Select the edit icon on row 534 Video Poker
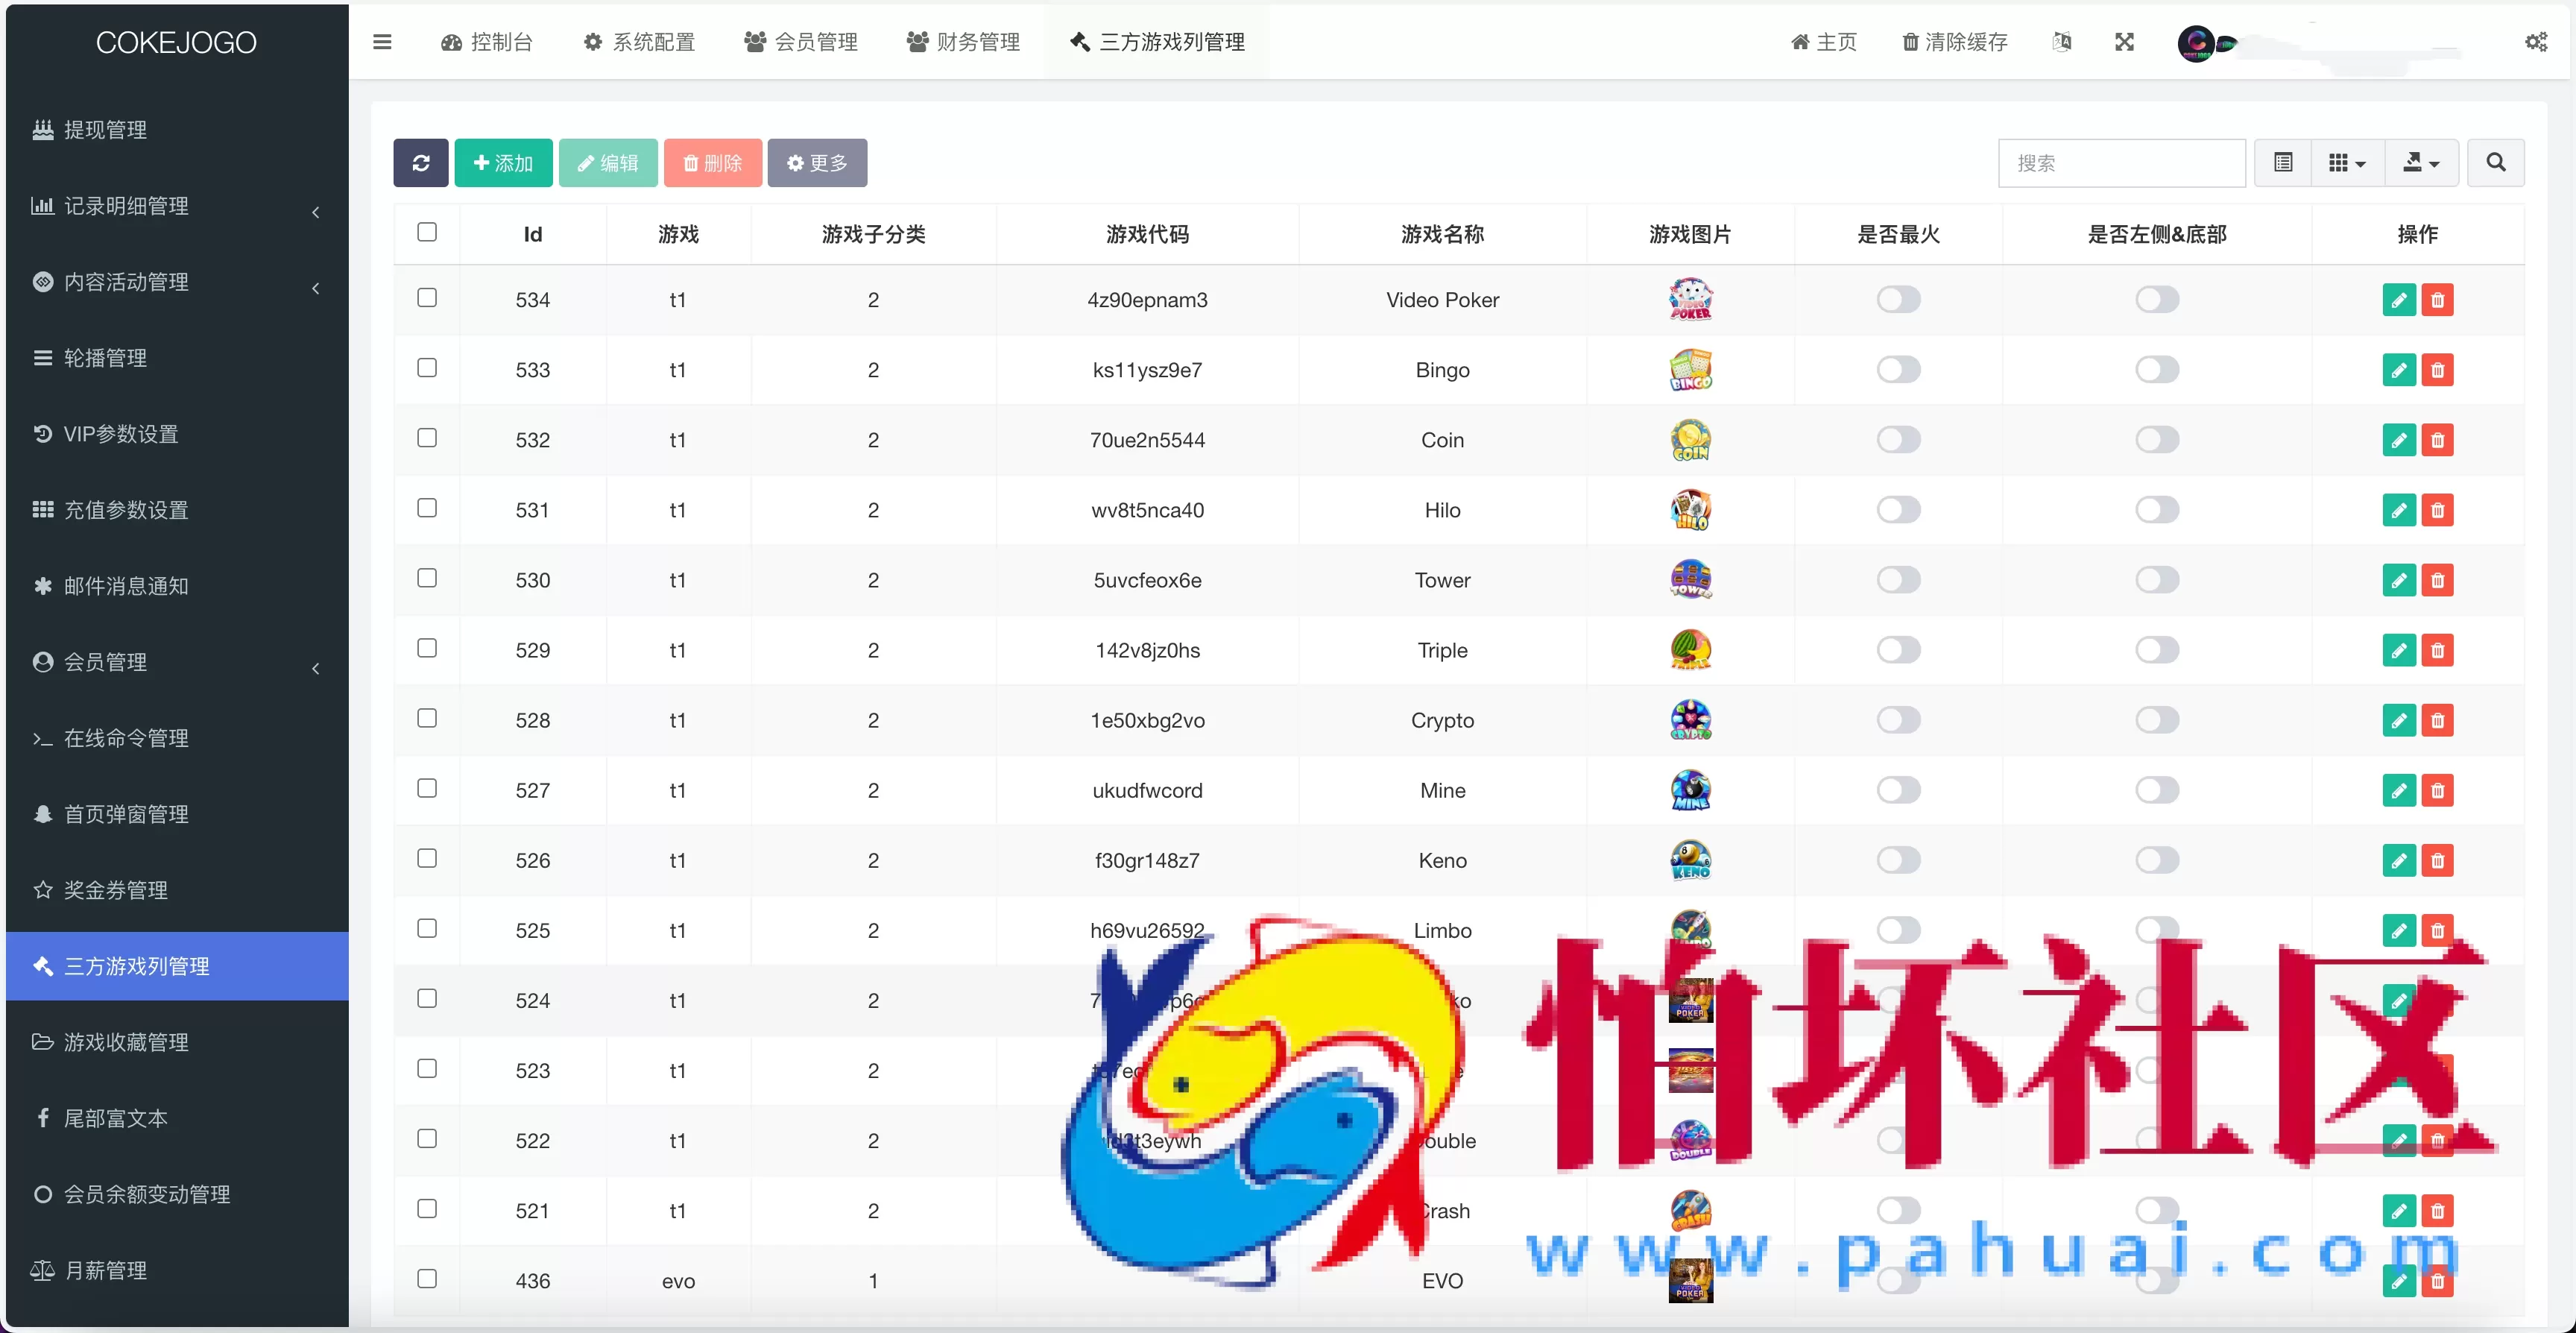 [2399, 299]
